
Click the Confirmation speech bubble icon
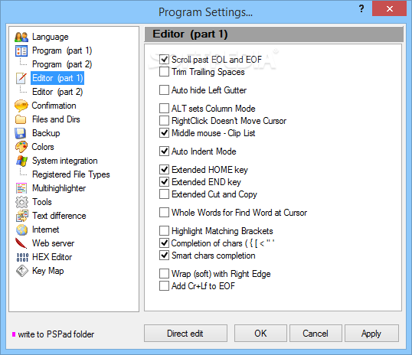(21, 106)
